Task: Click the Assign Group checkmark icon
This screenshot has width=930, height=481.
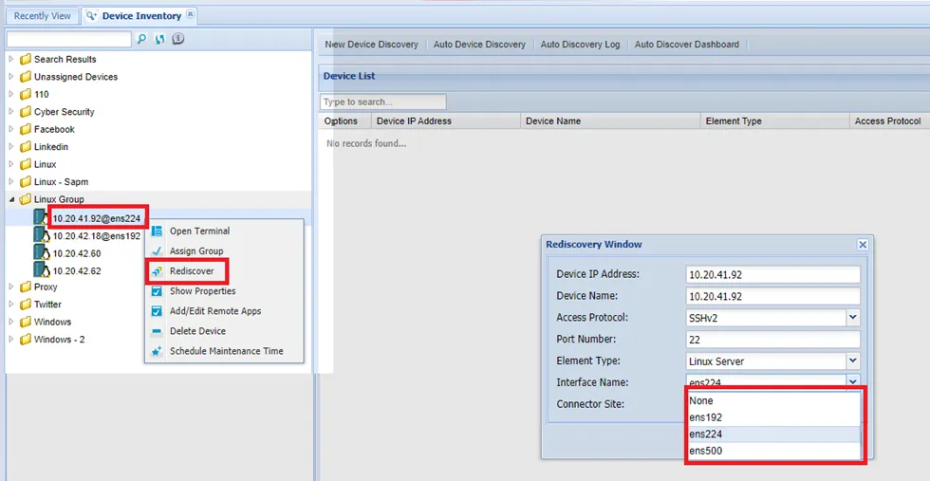Action: coord(158,251)
